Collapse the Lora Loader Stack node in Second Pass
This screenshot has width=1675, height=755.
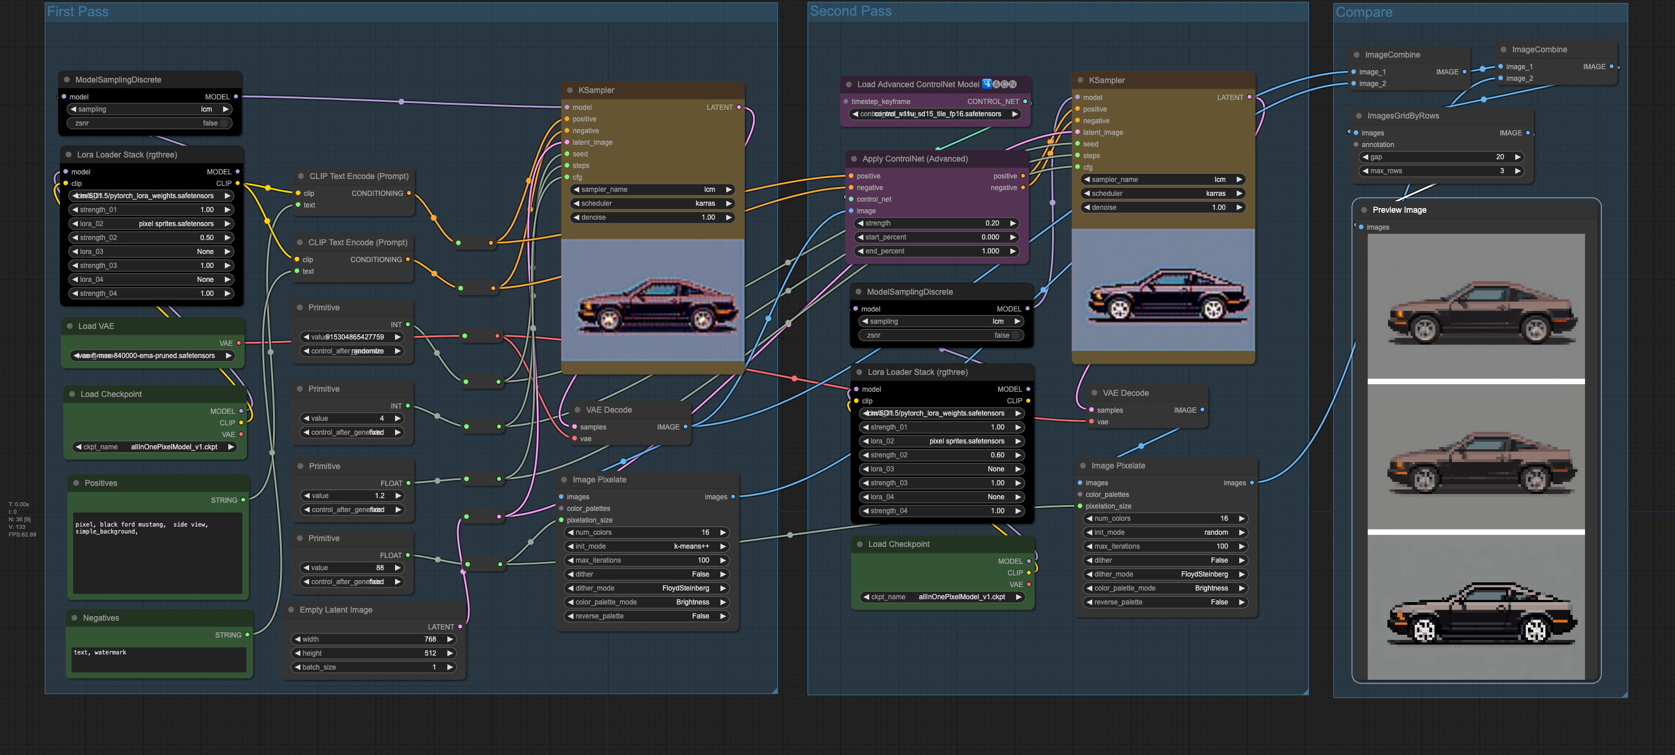(x=859, y=372)
